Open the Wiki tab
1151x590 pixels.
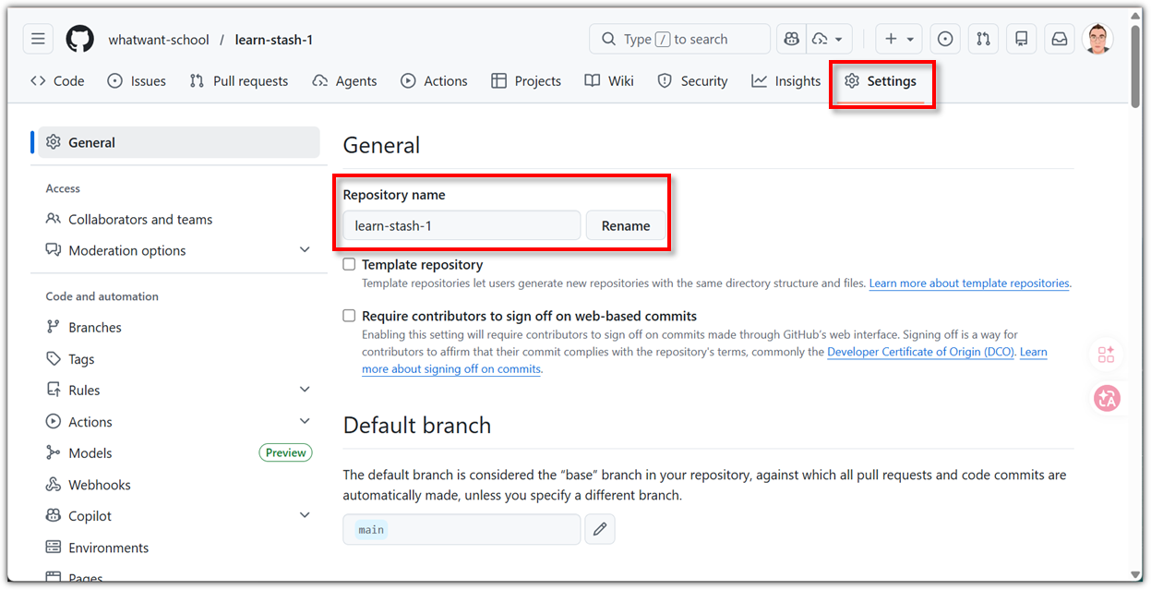click(609, 81)
